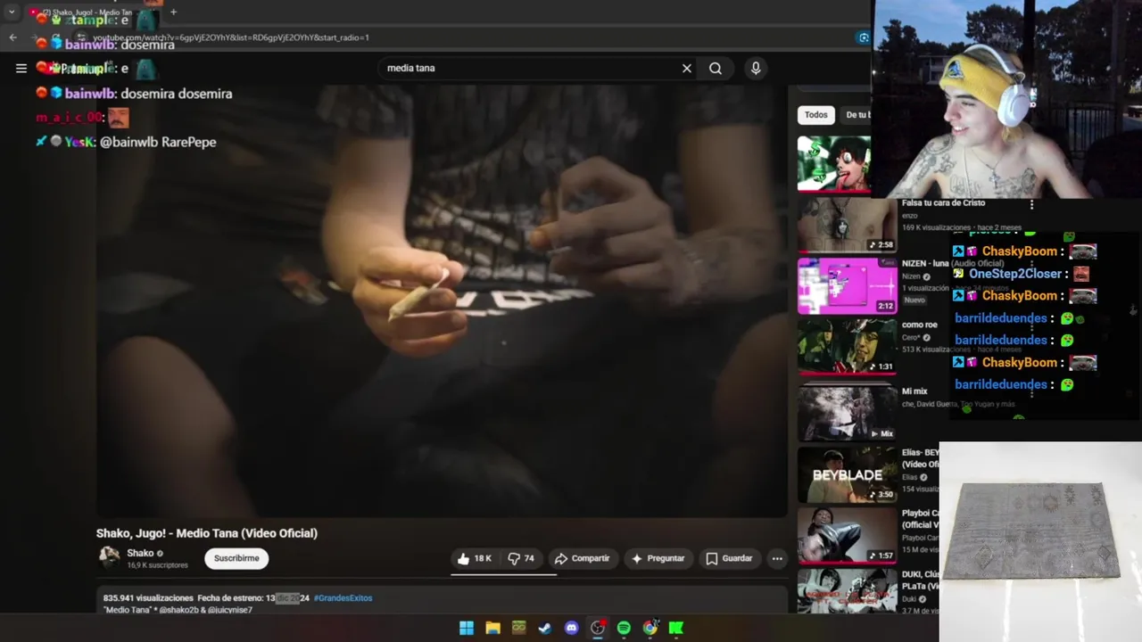The height and width of the screenshot is (642, 1142).
Task: Click the YouTube URL address bar
Action: (464, 37)
